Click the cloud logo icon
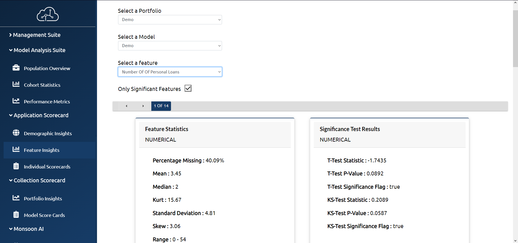Viewport: 518px width, 243px height. [x=48, y=14]
